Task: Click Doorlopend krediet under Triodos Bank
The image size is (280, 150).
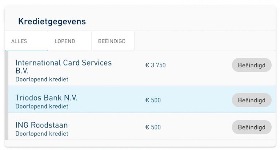Action: 42,106
